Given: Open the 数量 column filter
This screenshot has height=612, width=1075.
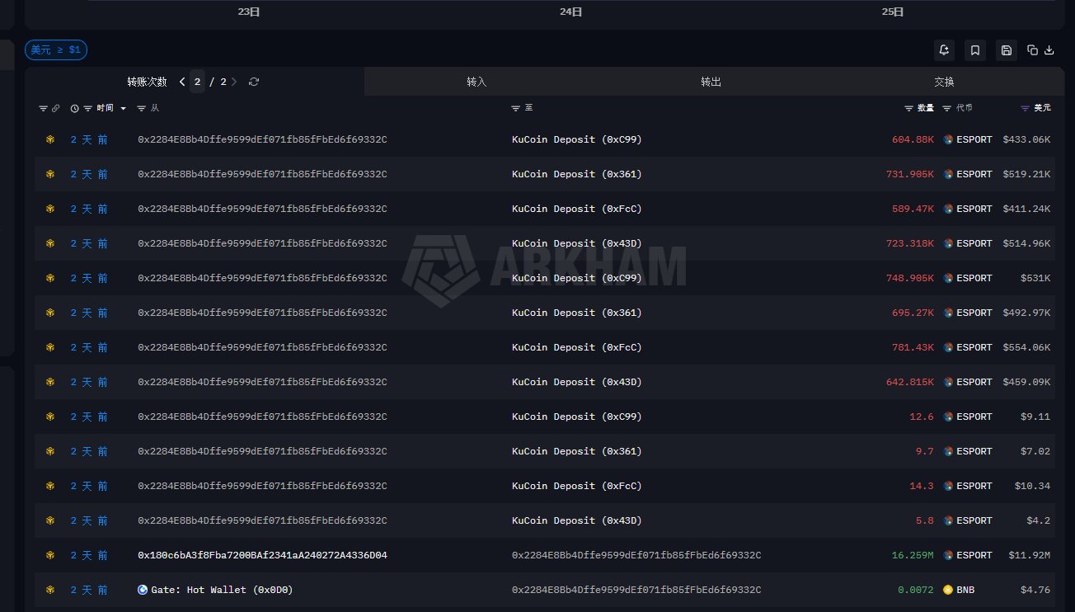Looking at the screenshot, I should tap(909, 108).
